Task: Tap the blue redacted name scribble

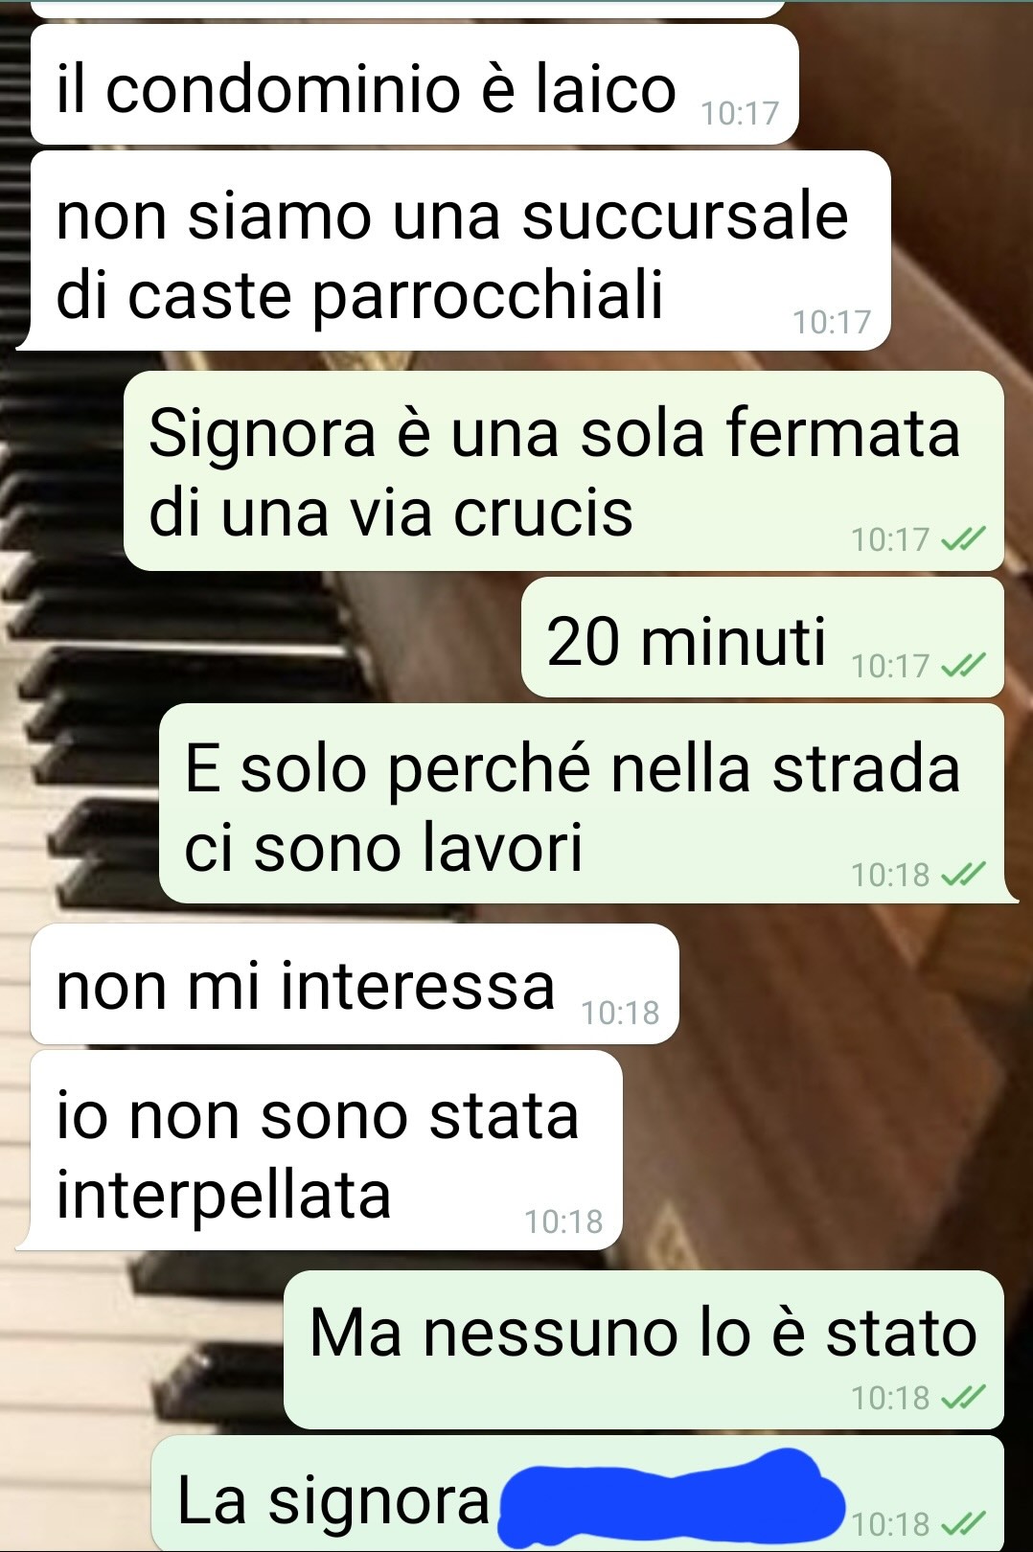Action: pos(671,1497)
